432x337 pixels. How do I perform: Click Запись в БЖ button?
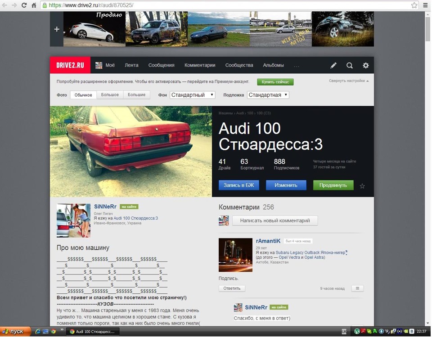click(x=239, y=185)
